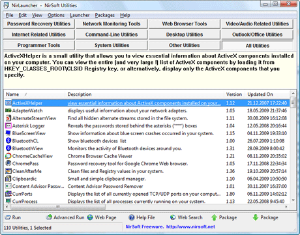This screenshot has height=235, width=300.
Task: Switch to Outlook/Office Utilities tab
Action: pos(257,35)
